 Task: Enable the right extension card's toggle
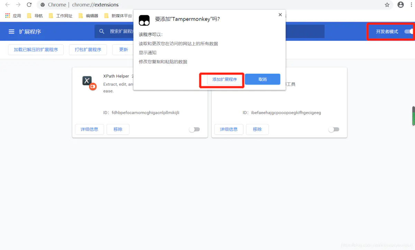point(334,129)
